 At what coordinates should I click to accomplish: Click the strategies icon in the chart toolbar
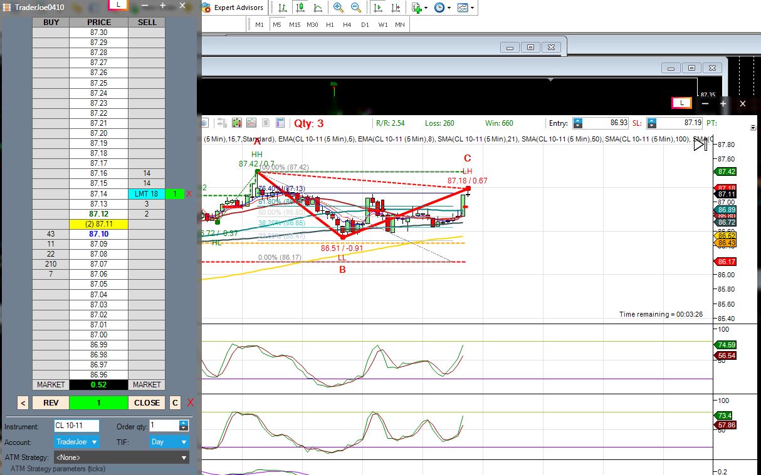[266, 123]
